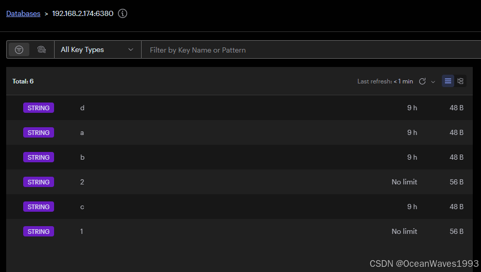
Task: Click STRING badge of key 1
Action: click(x=39, y=232)
